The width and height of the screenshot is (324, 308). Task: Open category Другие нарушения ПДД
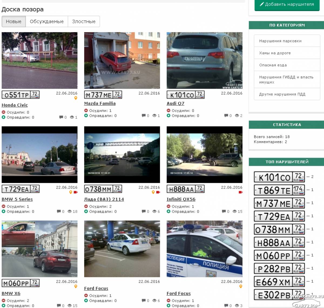point(287,94)
